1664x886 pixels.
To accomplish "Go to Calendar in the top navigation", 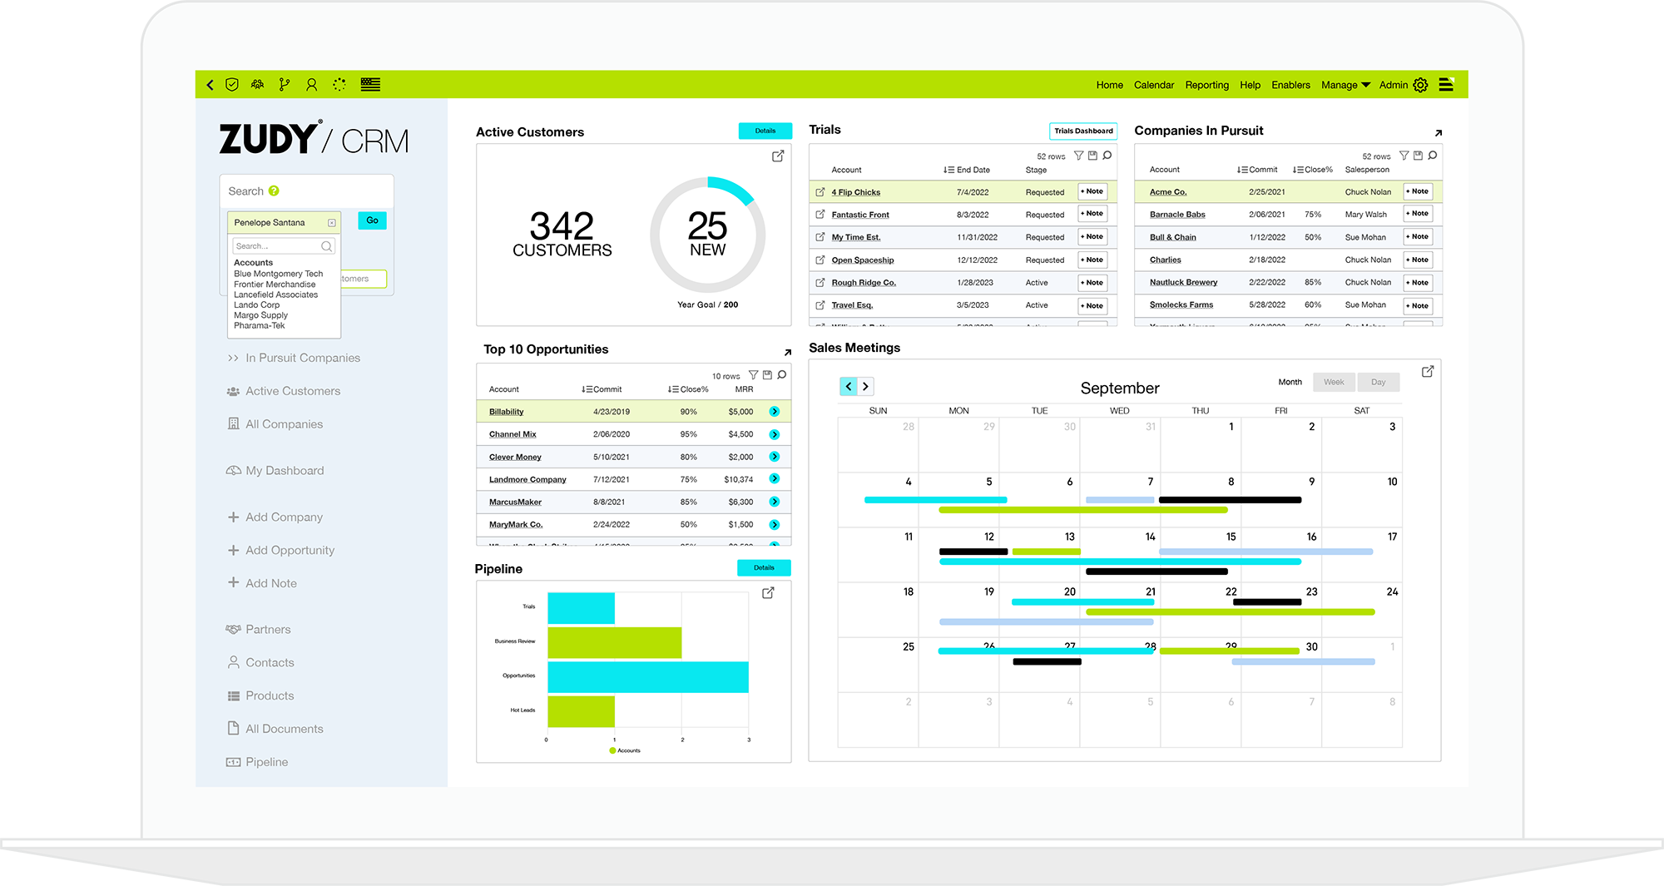I will [x=1153, y=85].
